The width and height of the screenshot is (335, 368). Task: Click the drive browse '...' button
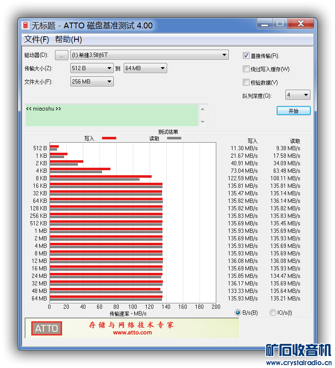pyautogui.click(x=61, y=55)
